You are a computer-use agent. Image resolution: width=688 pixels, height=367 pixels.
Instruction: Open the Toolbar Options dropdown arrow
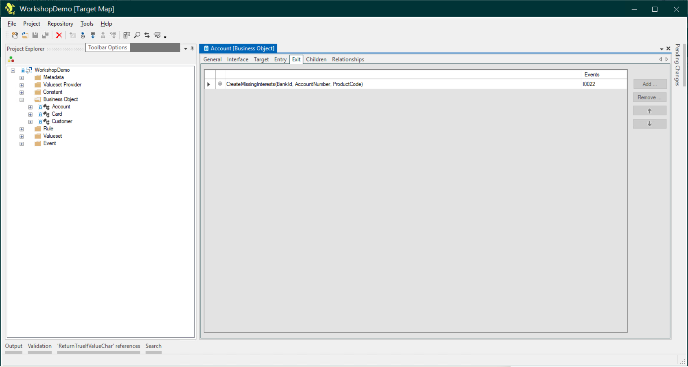(x=165, y=37)
